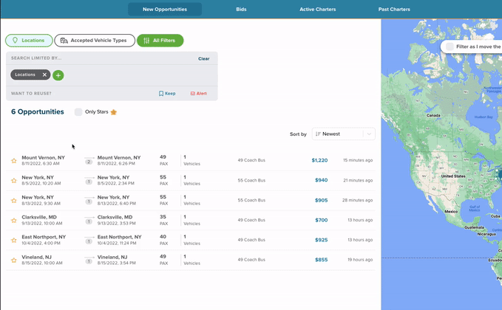Click United States label on the map

[453, 176]
